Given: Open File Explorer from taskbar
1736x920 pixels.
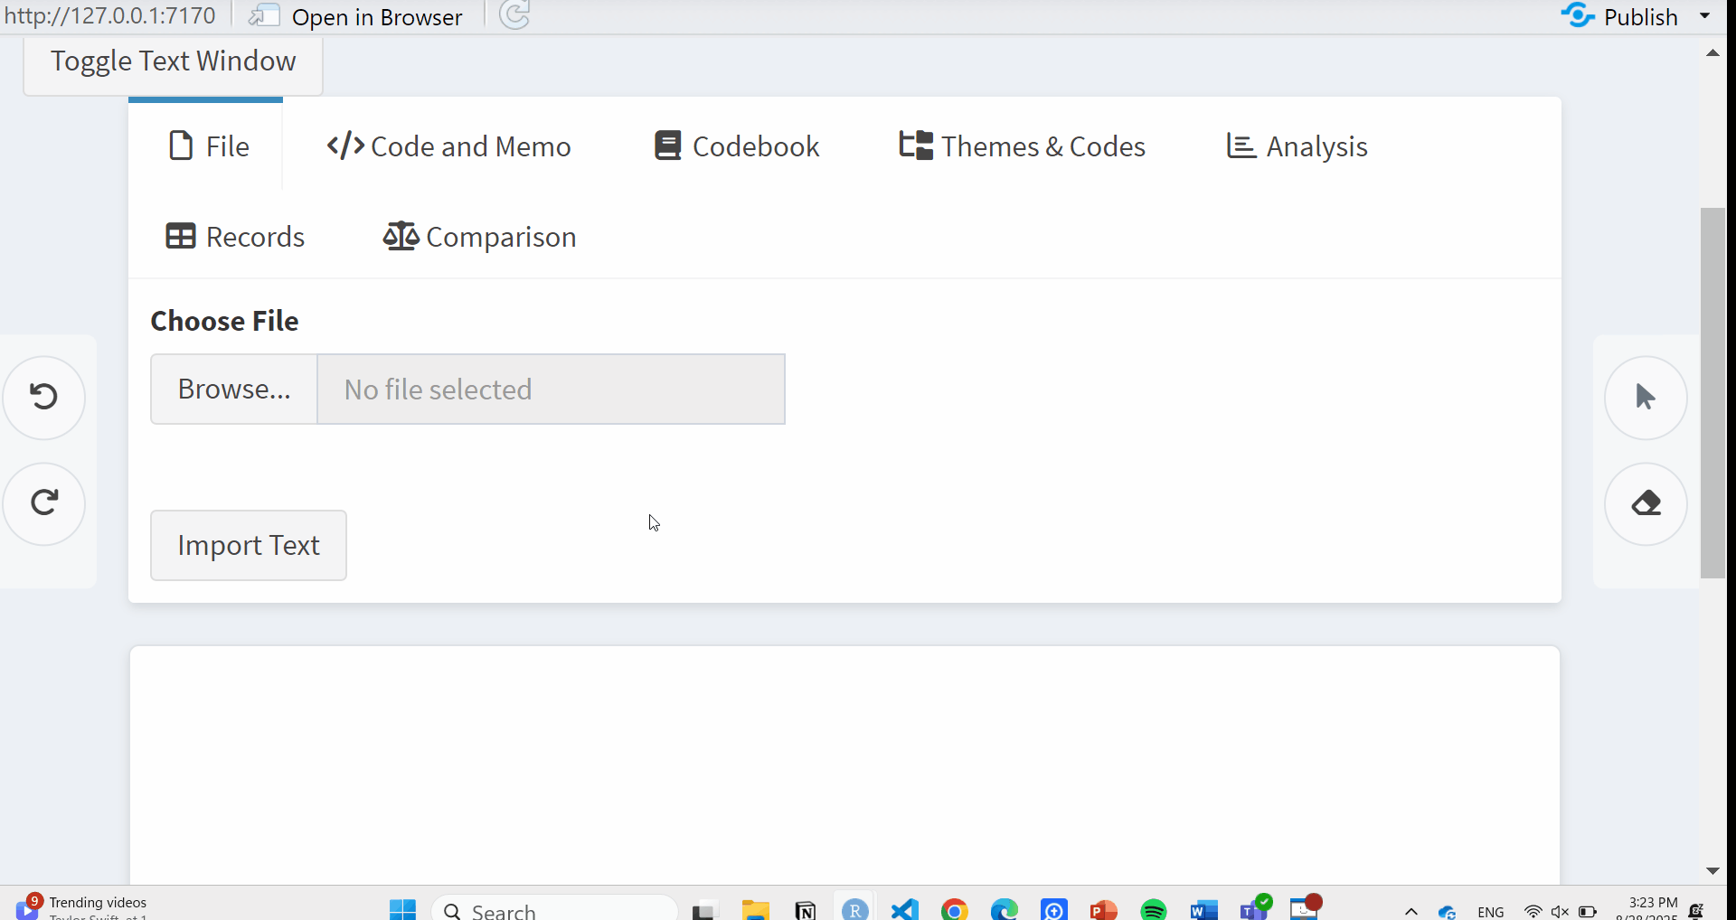Looking at the screenshot, I should [755, 909].
